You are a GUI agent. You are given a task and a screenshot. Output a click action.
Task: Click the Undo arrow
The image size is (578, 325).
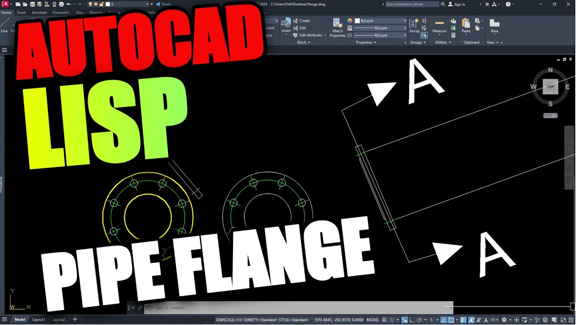[x=69, y=4]
